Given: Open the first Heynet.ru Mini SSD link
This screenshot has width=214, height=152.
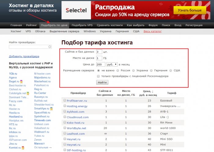Looking at the screenshot, I should pos(73,139).
